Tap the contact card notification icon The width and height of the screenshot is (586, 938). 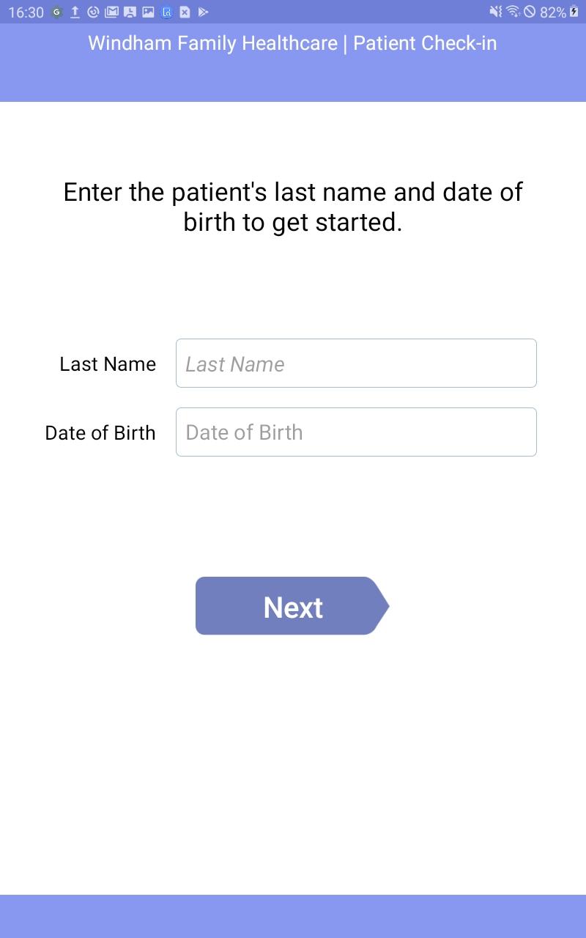tap(130, 12)
